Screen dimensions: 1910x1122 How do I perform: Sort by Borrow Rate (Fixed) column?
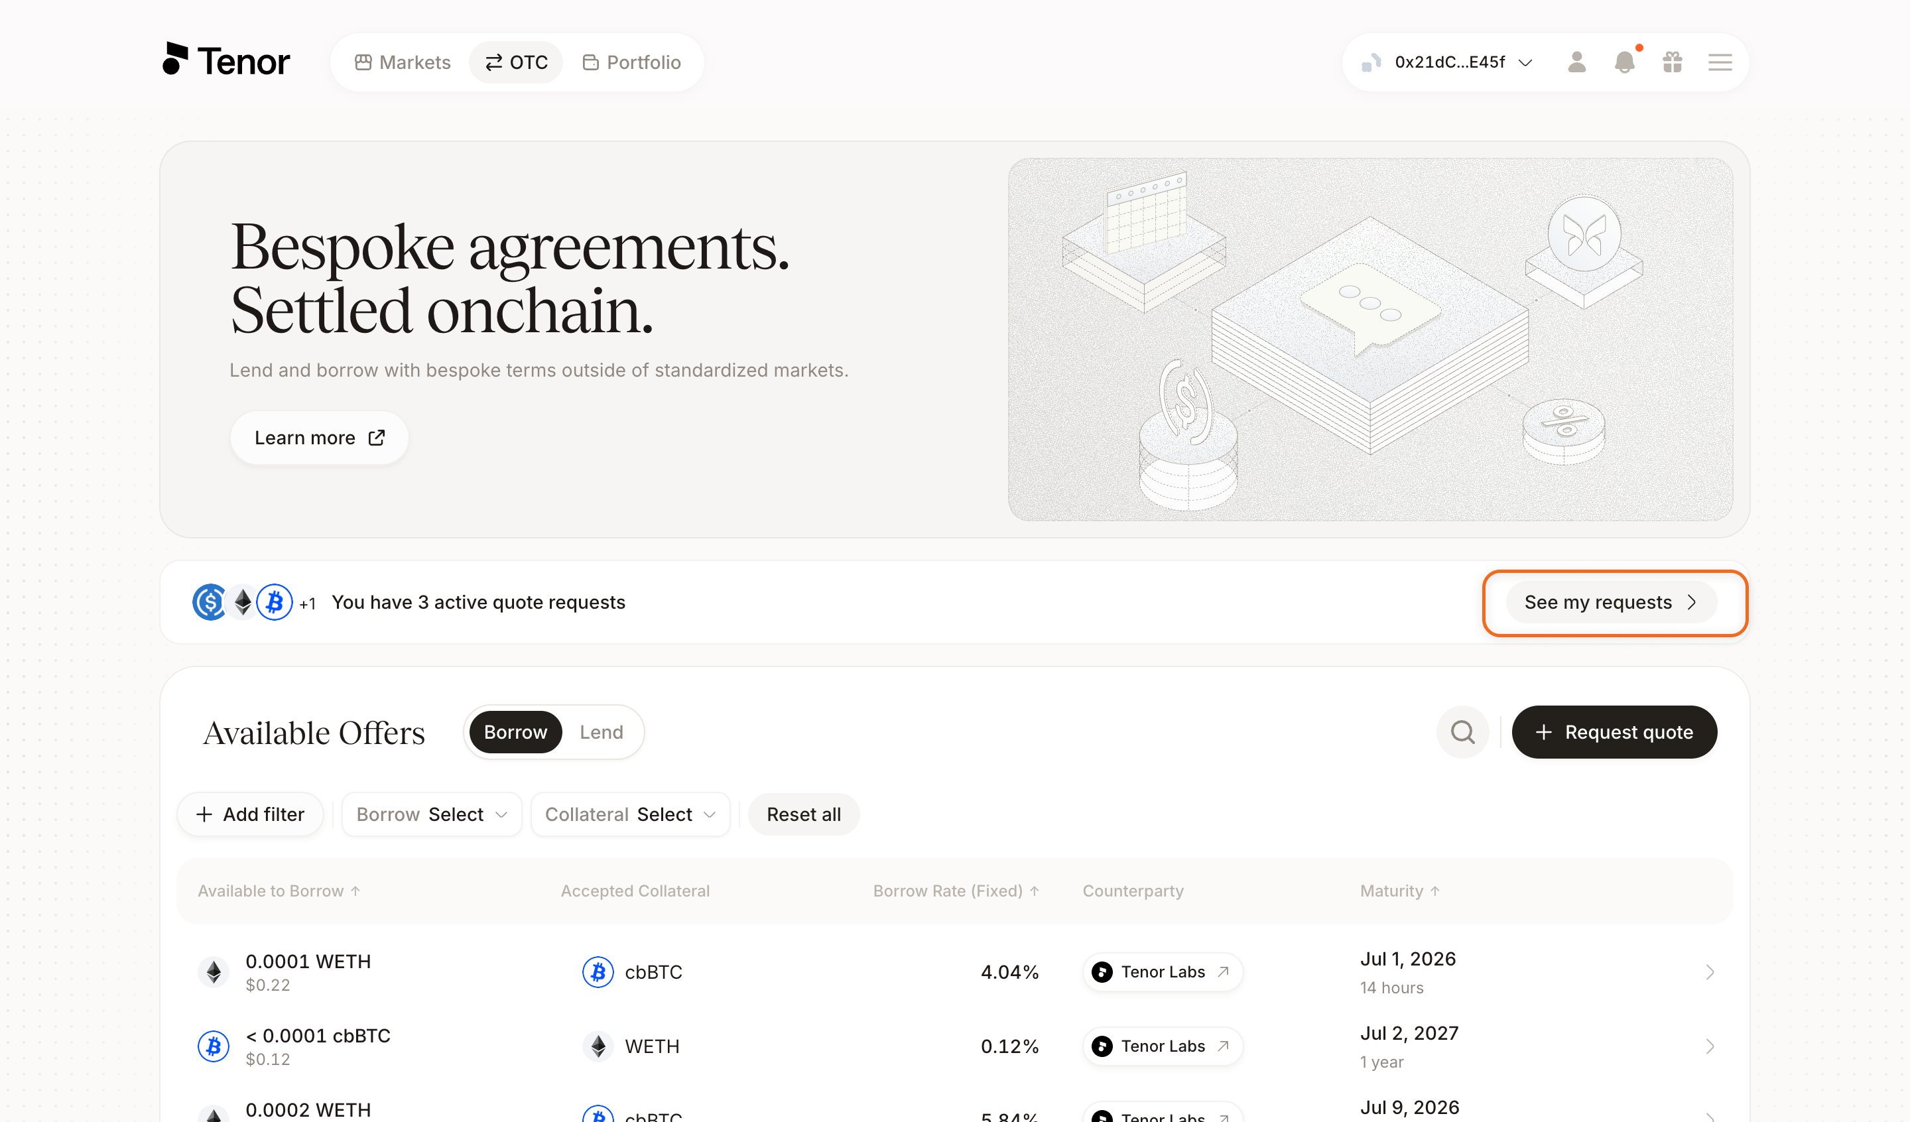956,891
